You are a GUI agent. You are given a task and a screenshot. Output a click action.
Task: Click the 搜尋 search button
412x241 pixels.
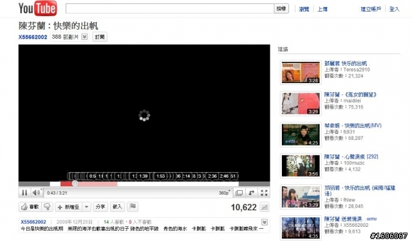point(281,8)
